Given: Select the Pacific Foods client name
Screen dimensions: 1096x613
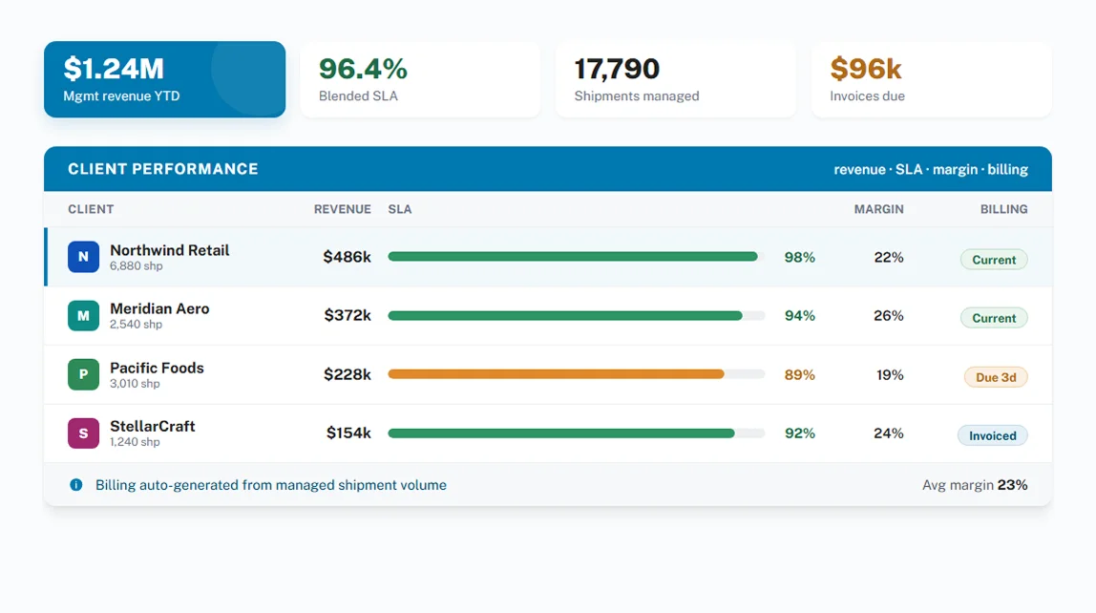Looking at the screenshot, I should (157, 368).
